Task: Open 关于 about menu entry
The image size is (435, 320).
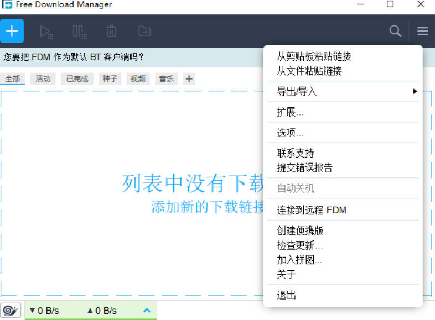Action: (x=343, y=275)
